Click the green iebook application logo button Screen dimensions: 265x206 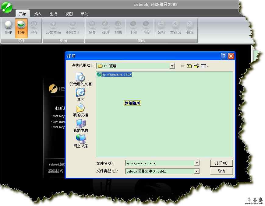pos(7,7)
